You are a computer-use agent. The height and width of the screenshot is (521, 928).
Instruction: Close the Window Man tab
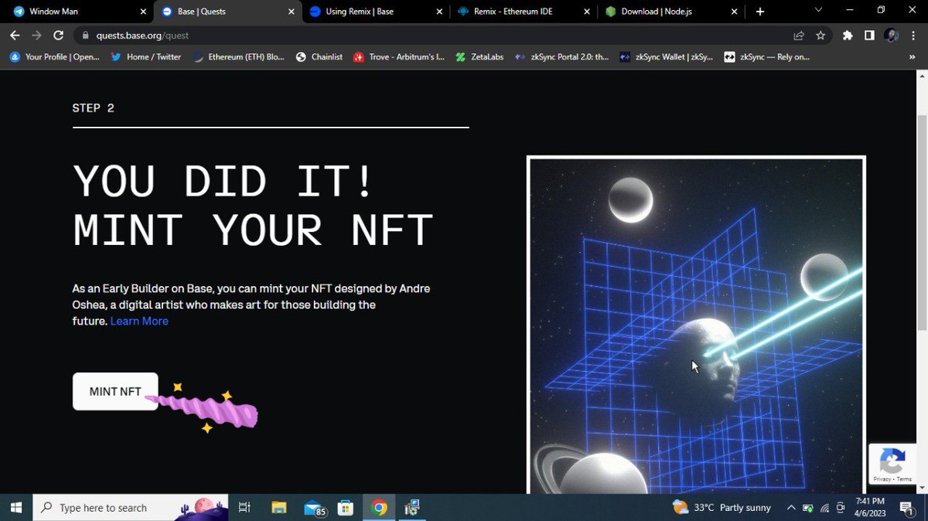144,12
